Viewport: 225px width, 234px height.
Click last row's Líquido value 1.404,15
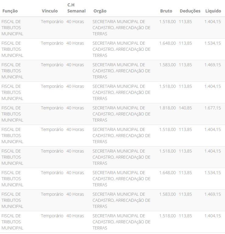coord(213,216)
